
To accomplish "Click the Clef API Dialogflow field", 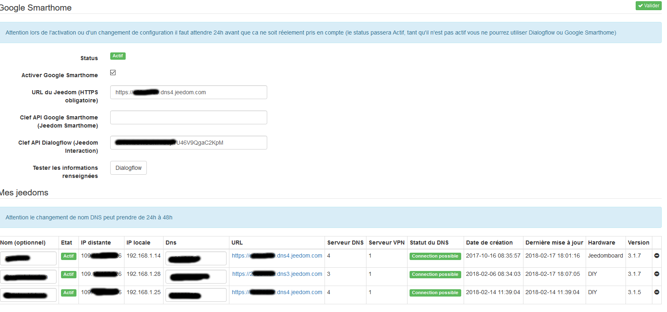I will point(189,143).
